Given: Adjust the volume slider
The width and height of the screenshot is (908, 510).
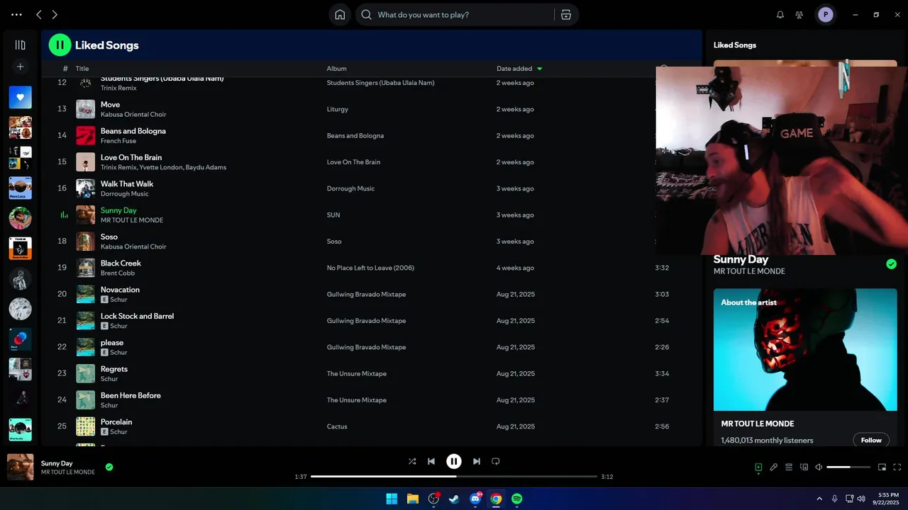Looking at the screenshot, I should (x=848, y=467).
